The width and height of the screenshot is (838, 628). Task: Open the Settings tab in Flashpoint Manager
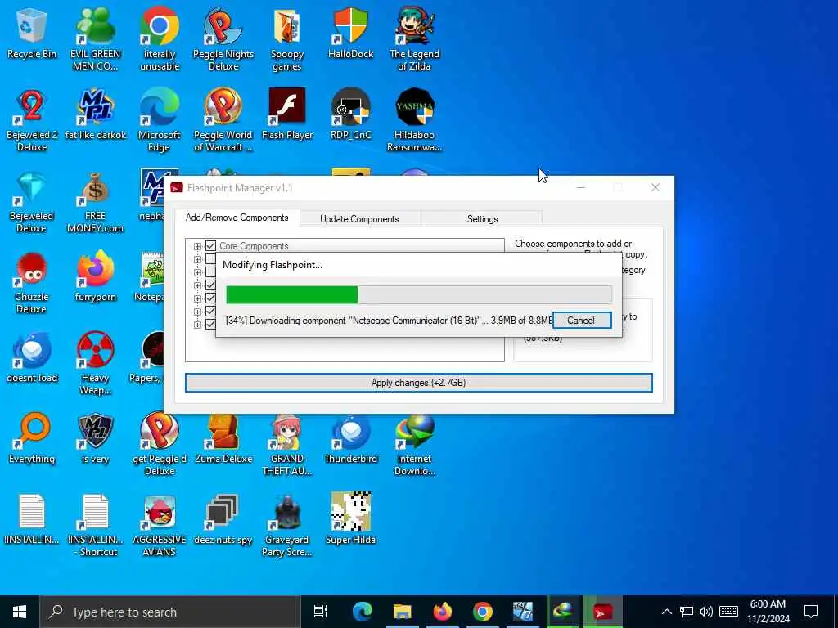pyautogui.click(x=482, y=219)
